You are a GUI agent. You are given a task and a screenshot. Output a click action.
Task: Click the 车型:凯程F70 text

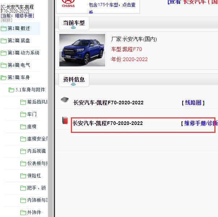(x=127, y=49)
